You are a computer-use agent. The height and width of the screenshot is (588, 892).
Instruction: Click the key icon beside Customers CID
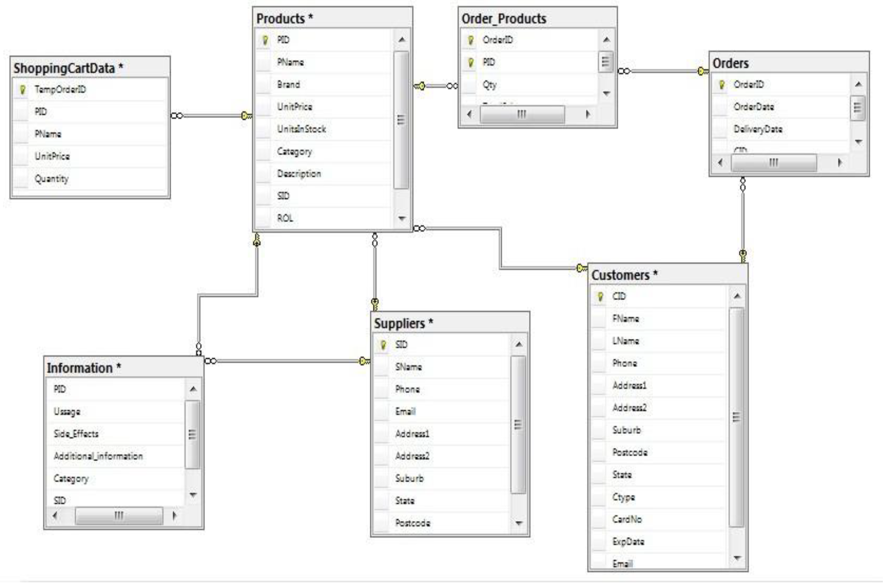tap(600, 297)
